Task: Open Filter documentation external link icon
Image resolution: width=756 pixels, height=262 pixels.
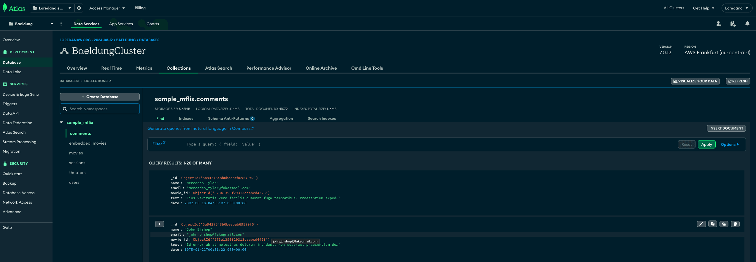Action: (x=164, y=143)
